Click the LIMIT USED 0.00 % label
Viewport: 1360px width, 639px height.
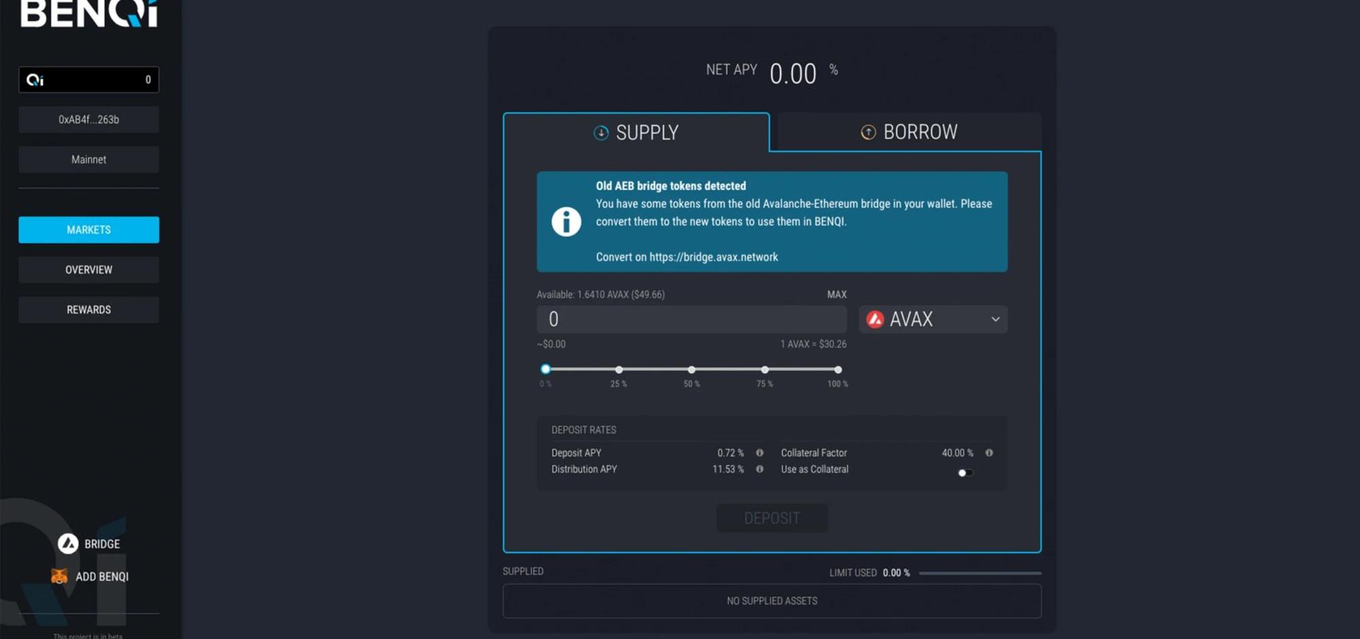click(870, 573)
